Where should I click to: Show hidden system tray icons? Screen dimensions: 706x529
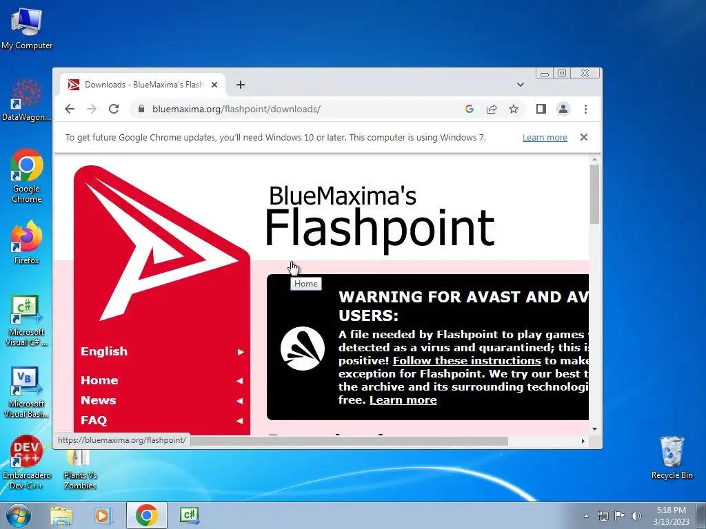pos(586,516)
